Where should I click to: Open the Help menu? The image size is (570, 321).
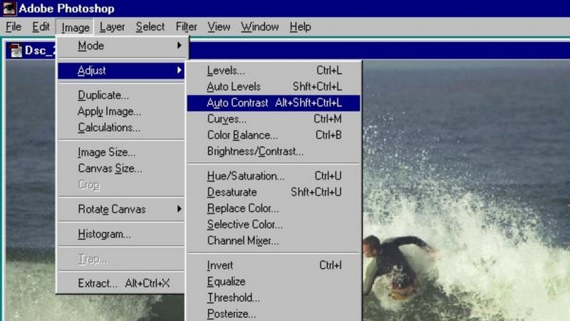coord(300,27)
